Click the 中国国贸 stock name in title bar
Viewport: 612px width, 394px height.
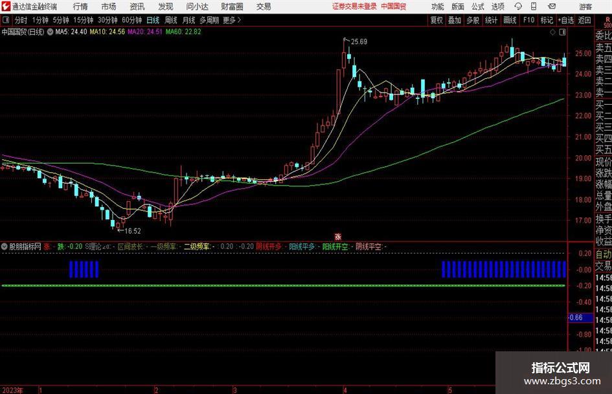(394, 6)
